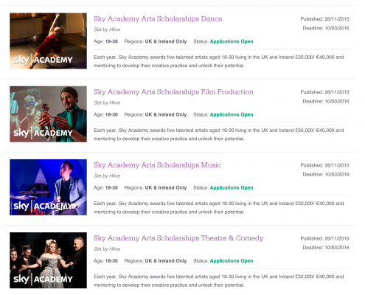
Task: Click UK & Ireland Only region in Music listing
Action: pos(166,188)
